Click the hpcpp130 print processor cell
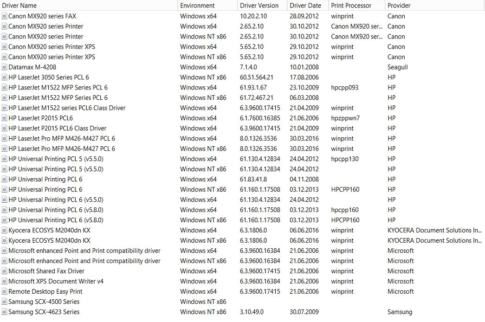 pos(344,159)
